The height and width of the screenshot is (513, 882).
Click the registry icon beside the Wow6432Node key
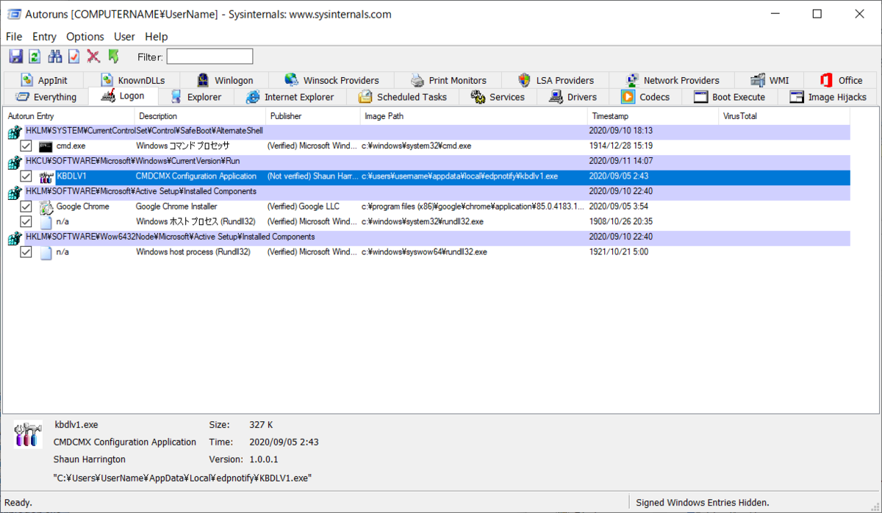(14, 237)
